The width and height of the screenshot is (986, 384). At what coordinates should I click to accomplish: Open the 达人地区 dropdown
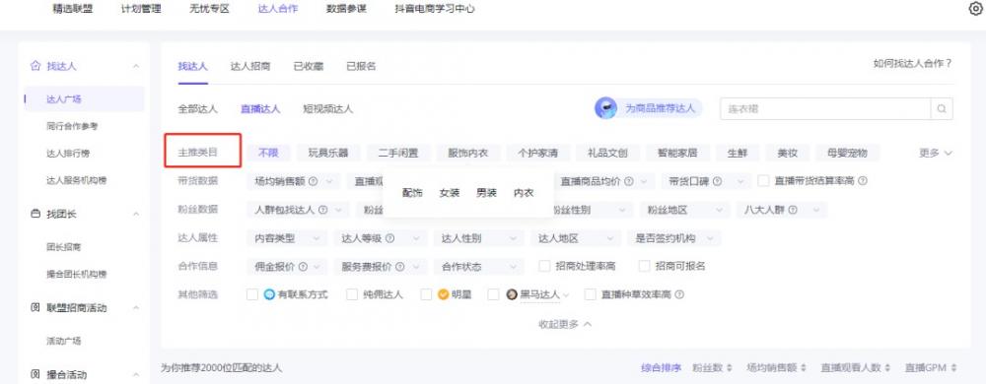point(576,238)
